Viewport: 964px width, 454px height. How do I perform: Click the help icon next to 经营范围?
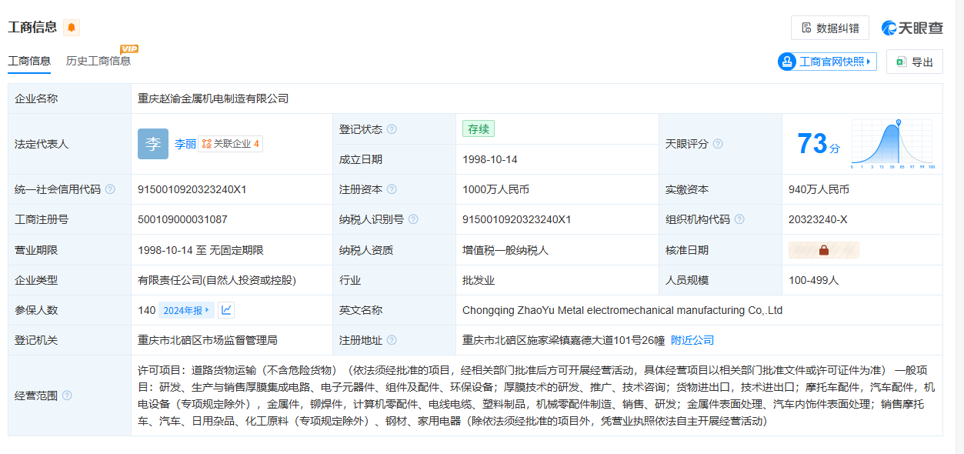click(67, 396)
